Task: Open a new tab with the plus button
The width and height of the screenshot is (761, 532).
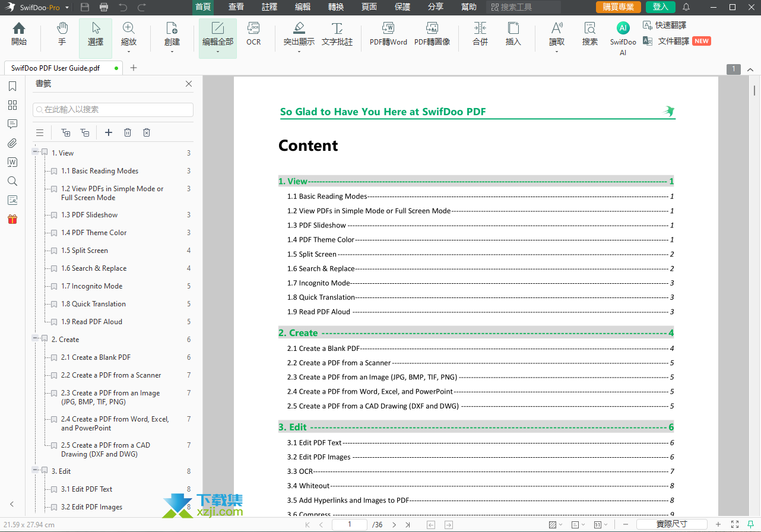Action: tap(134, 68)
